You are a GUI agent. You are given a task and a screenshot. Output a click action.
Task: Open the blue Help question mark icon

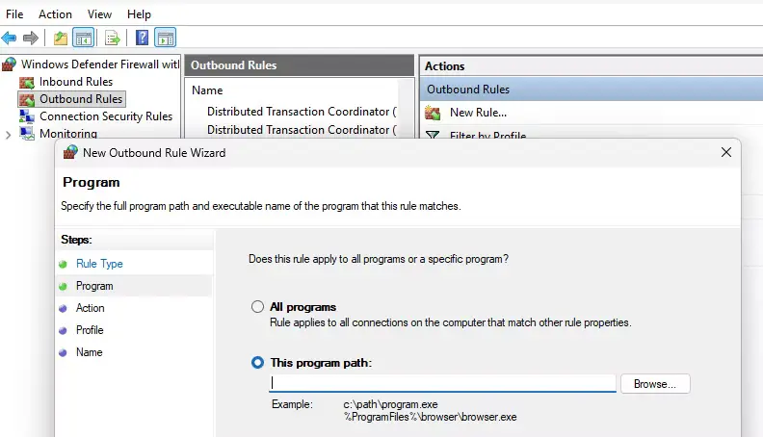[142, 39]
